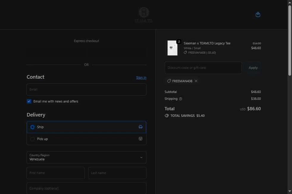The image size is (292, 194).
Task: Click the vertical scrollbar thumb
Action: point(290,41)
